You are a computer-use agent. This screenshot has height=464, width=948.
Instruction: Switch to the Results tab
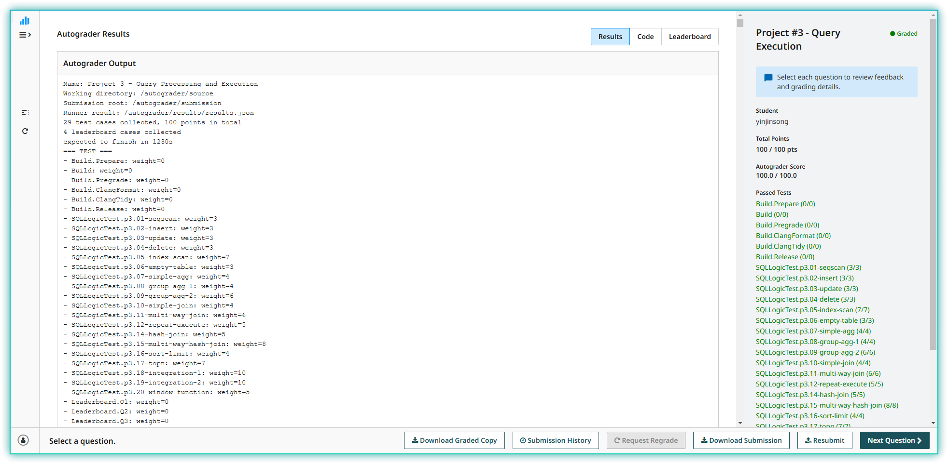pos(610,37)
